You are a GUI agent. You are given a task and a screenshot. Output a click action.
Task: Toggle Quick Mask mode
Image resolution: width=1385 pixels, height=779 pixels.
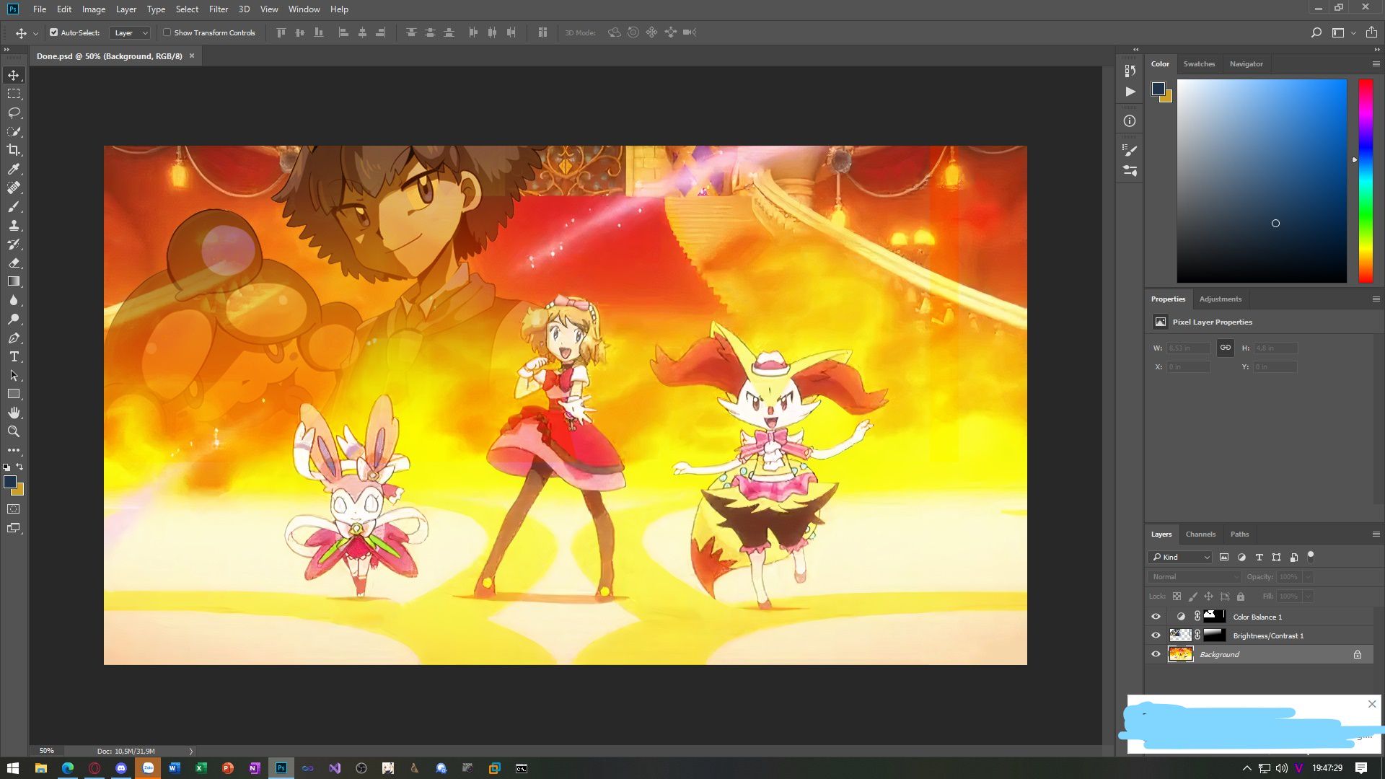click(x=14, y=509)
